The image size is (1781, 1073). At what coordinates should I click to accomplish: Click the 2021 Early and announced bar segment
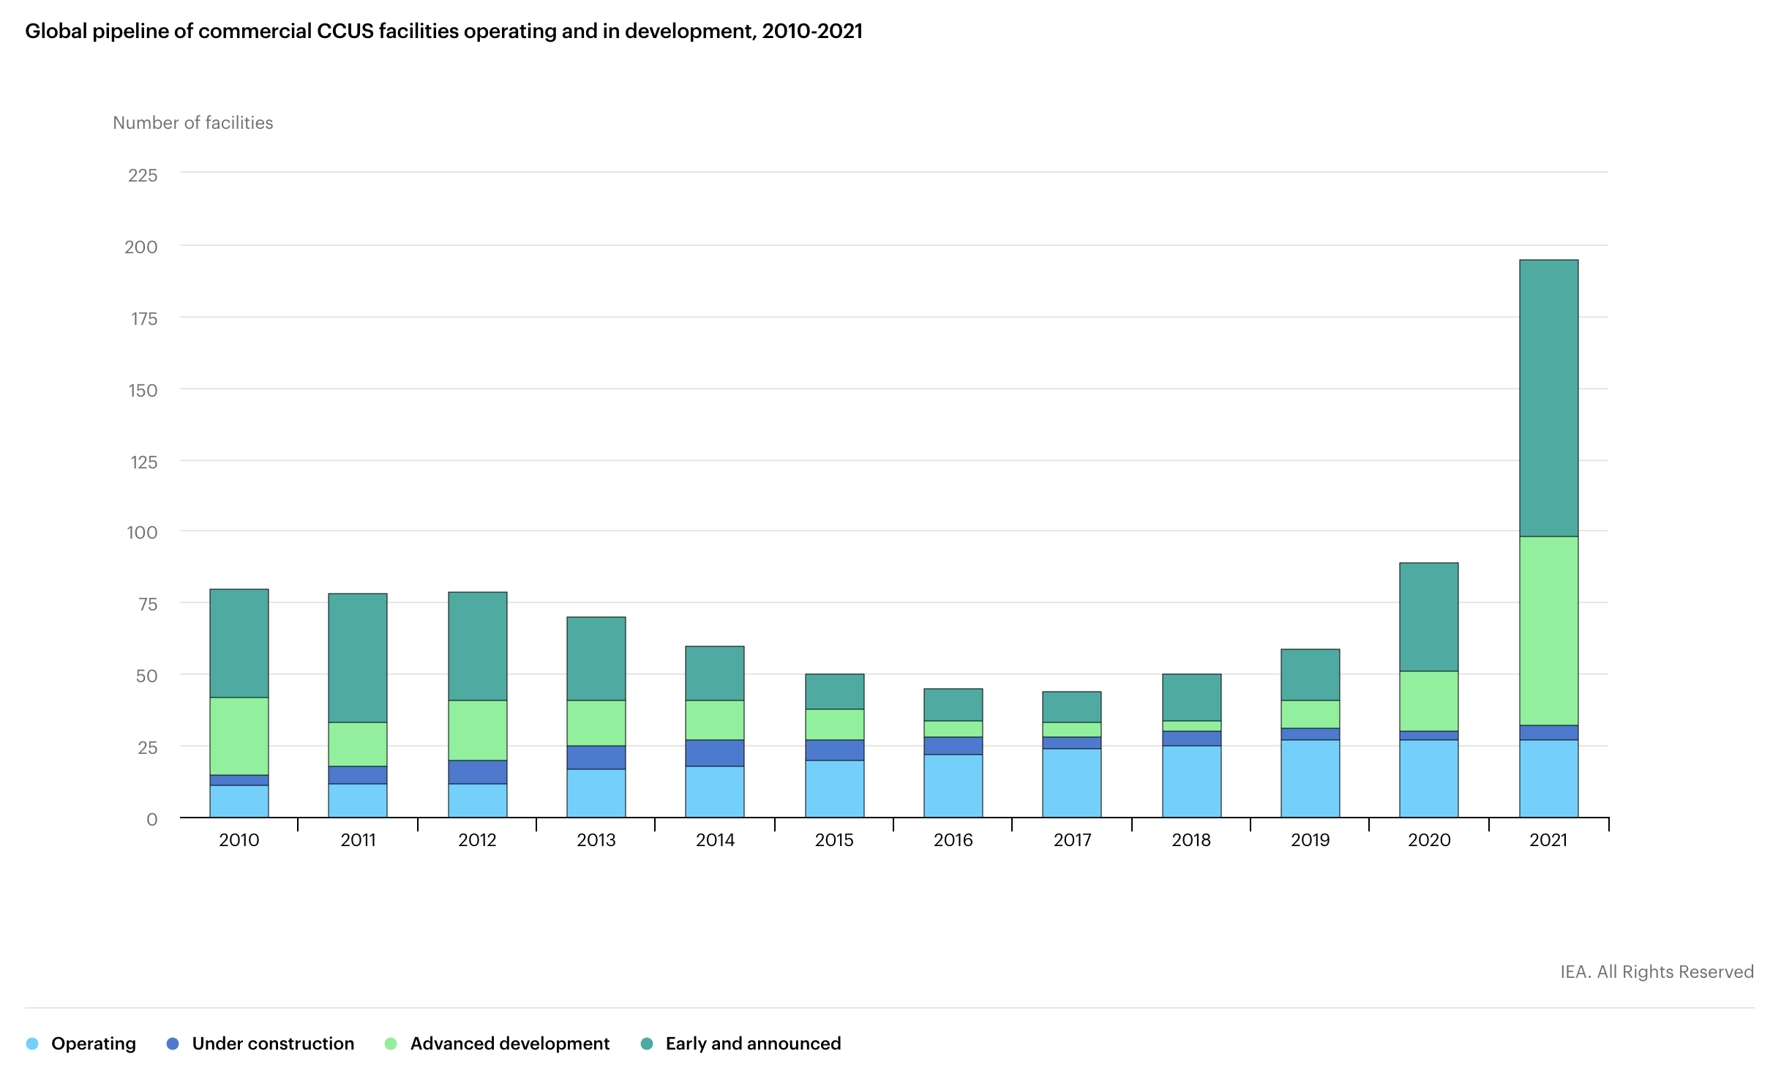tap(1548, 398)
